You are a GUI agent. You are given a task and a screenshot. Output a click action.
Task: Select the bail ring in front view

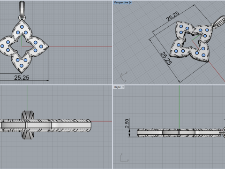tap(28, 125)
